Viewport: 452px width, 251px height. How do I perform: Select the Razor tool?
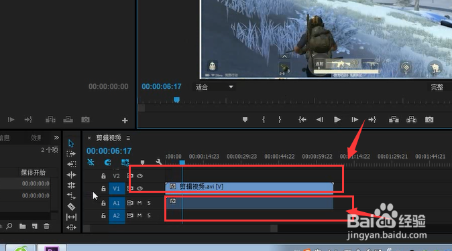pyautogui.click(x=71, y=206)
